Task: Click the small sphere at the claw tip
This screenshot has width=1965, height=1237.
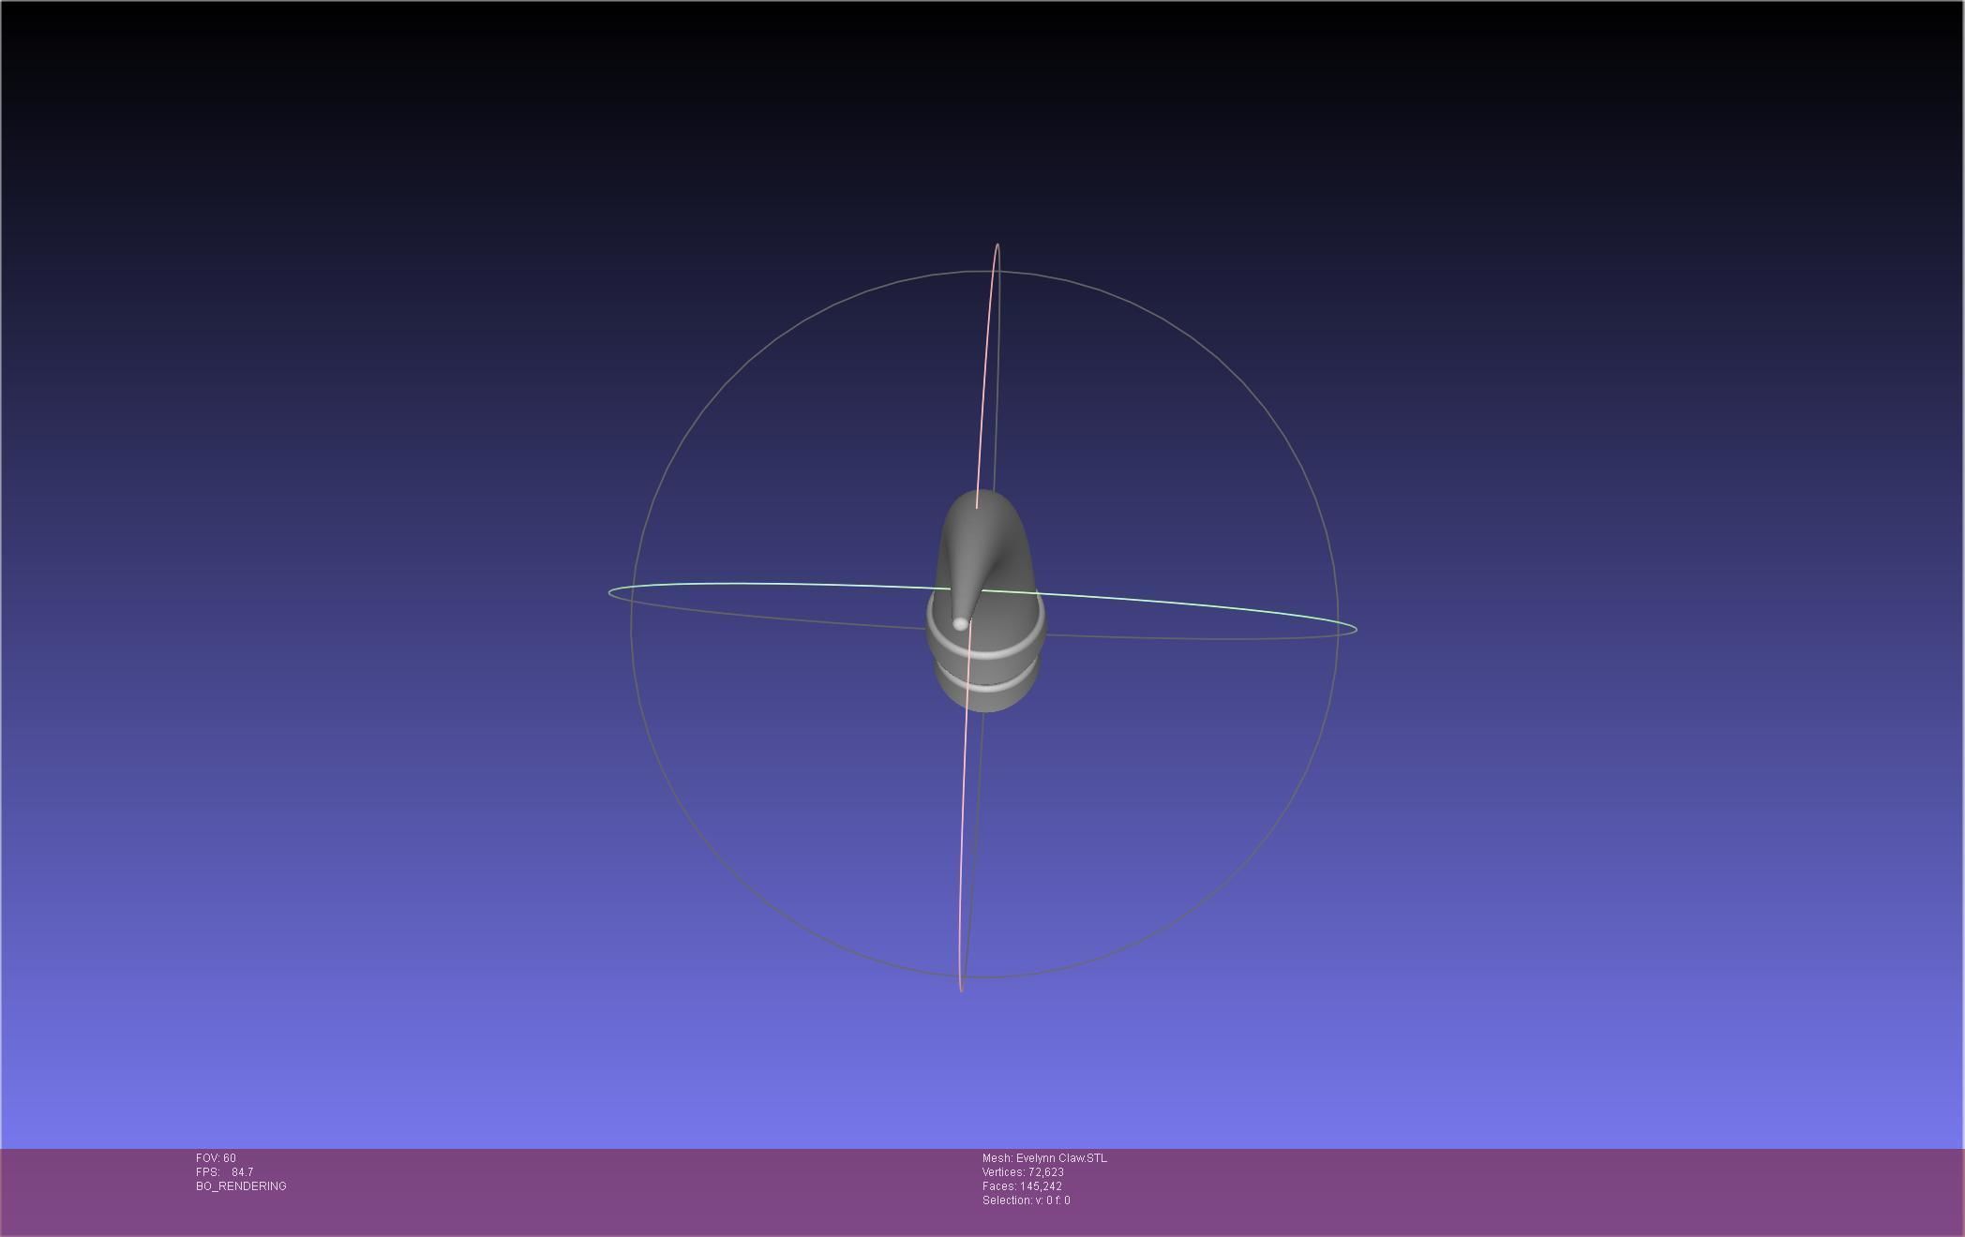Action: tap(960, 623)
